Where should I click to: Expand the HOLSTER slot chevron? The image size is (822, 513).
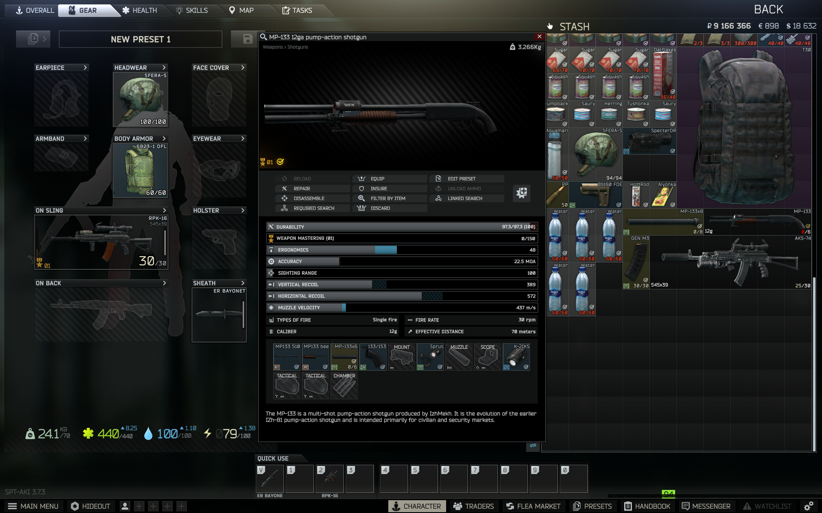[x=243, y=210]
